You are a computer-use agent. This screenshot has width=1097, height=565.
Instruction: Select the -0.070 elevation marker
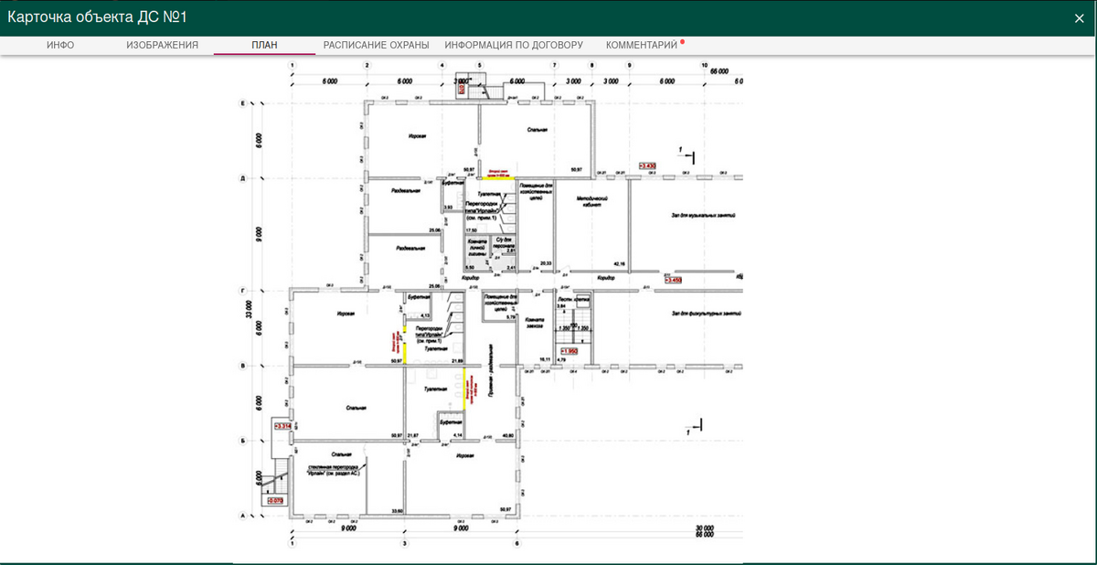(x=274, y=500)
